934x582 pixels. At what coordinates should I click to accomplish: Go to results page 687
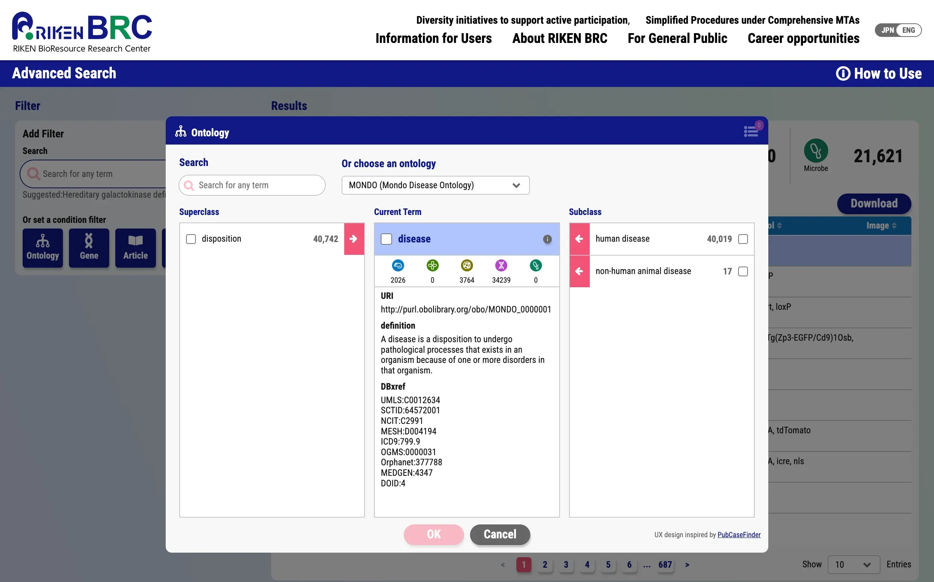[x=664, y=564]
